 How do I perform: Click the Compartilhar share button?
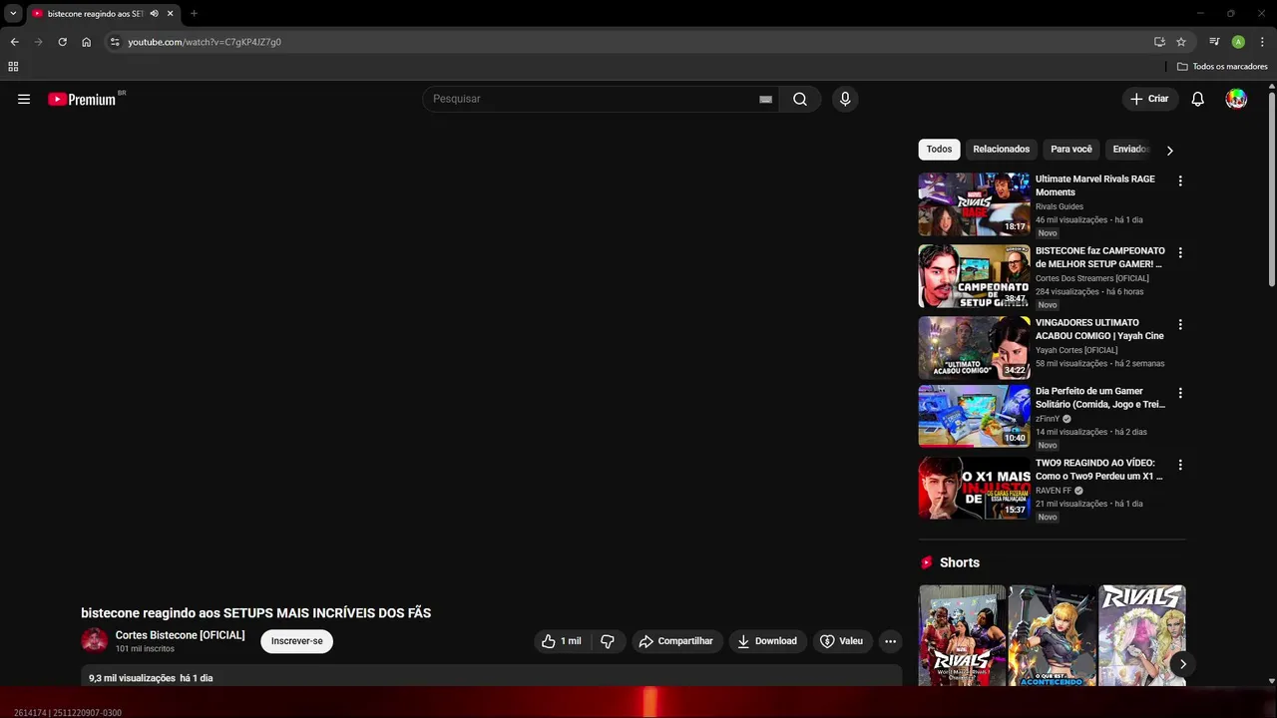[675, 641]
